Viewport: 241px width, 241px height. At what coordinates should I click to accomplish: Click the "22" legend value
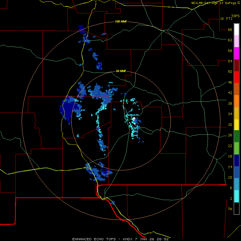pos(230,146)
